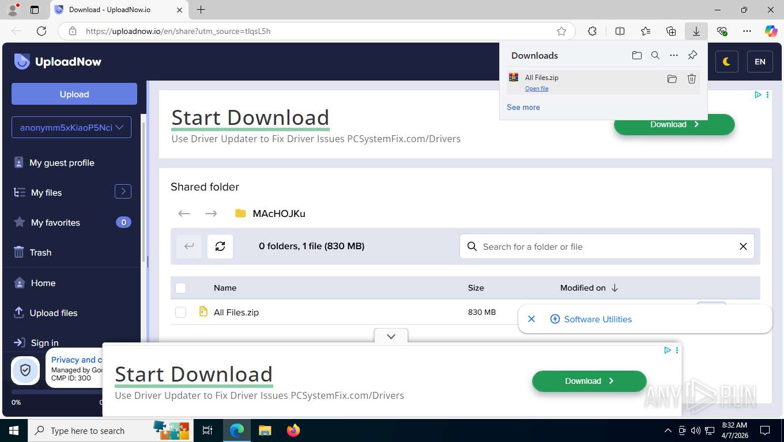Click AdChoices icon on top ad
784x442 pixels.
click(x=758, y=95)
